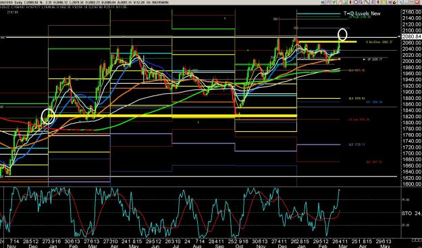Screen dimensions: 422x248
Task: Click the Jan month label below 273 9 16
Action: [x=53, y=246]
